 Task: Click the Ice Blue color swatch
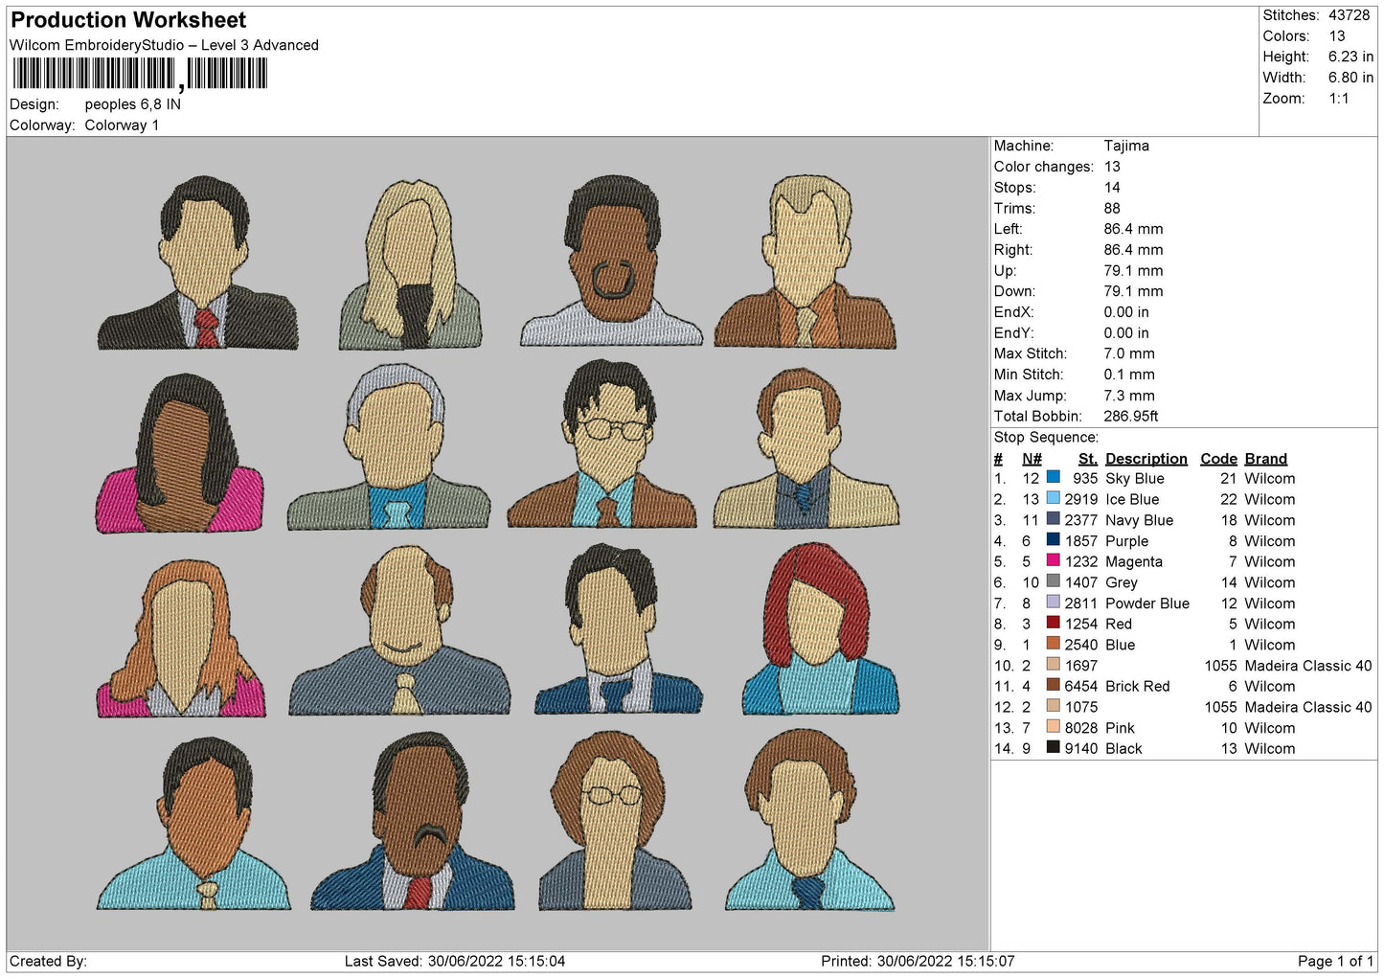[1053, 498]
